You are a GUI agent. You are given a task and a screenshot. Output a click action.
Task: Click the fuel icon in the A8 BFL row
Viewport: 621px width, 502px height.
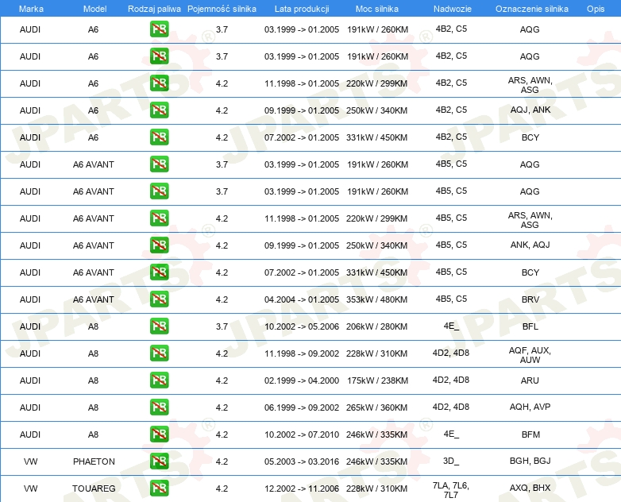(x=159, y=326)
